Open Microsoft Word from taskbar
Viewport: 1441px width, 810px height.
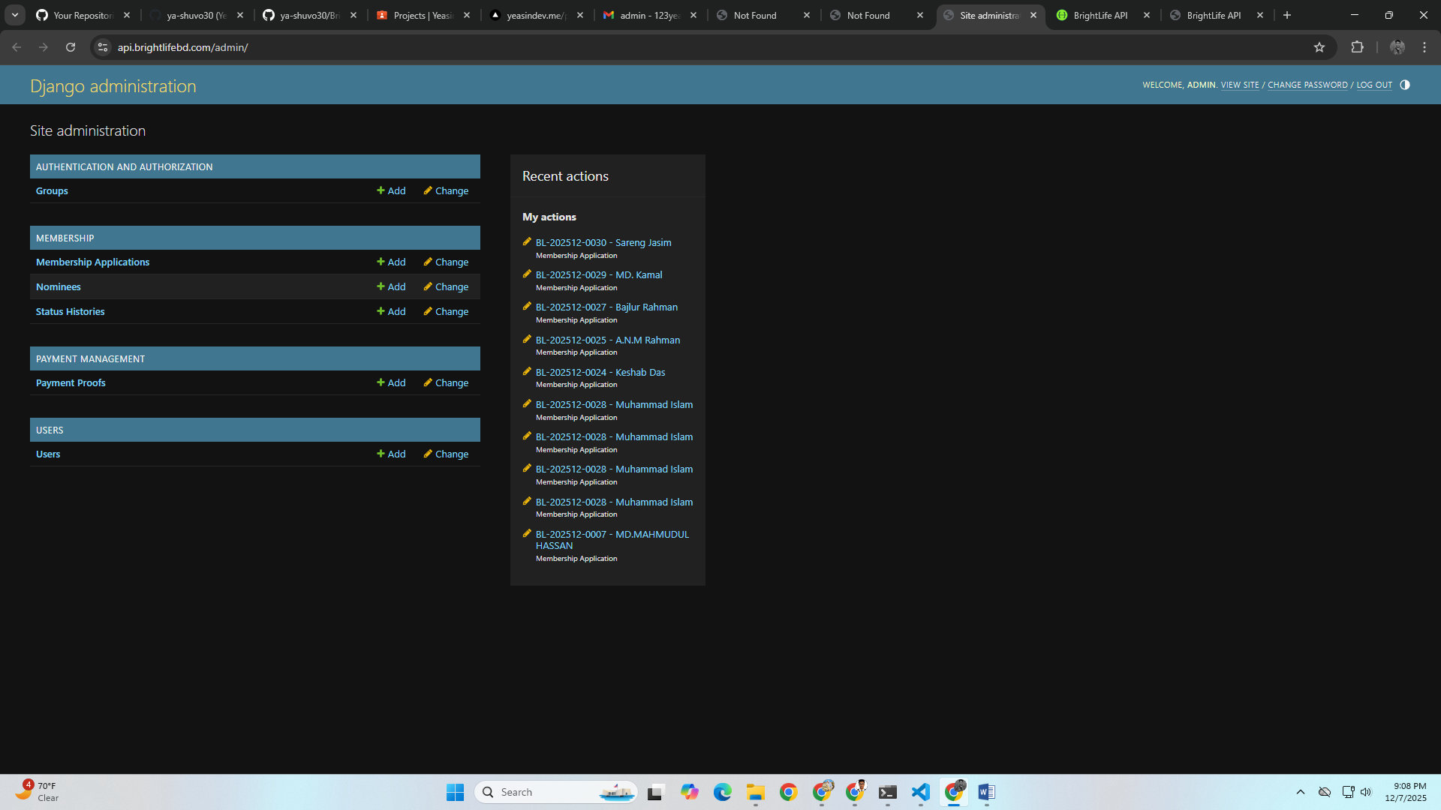pos(986,792)
